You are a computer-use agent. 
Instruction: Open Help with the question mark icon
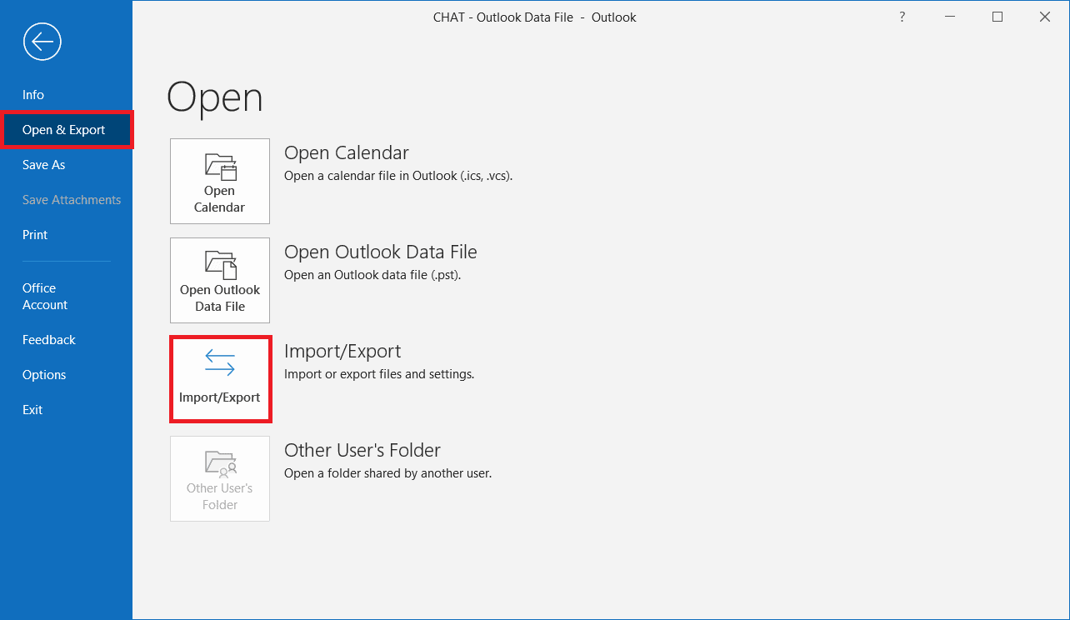(902, 17)
